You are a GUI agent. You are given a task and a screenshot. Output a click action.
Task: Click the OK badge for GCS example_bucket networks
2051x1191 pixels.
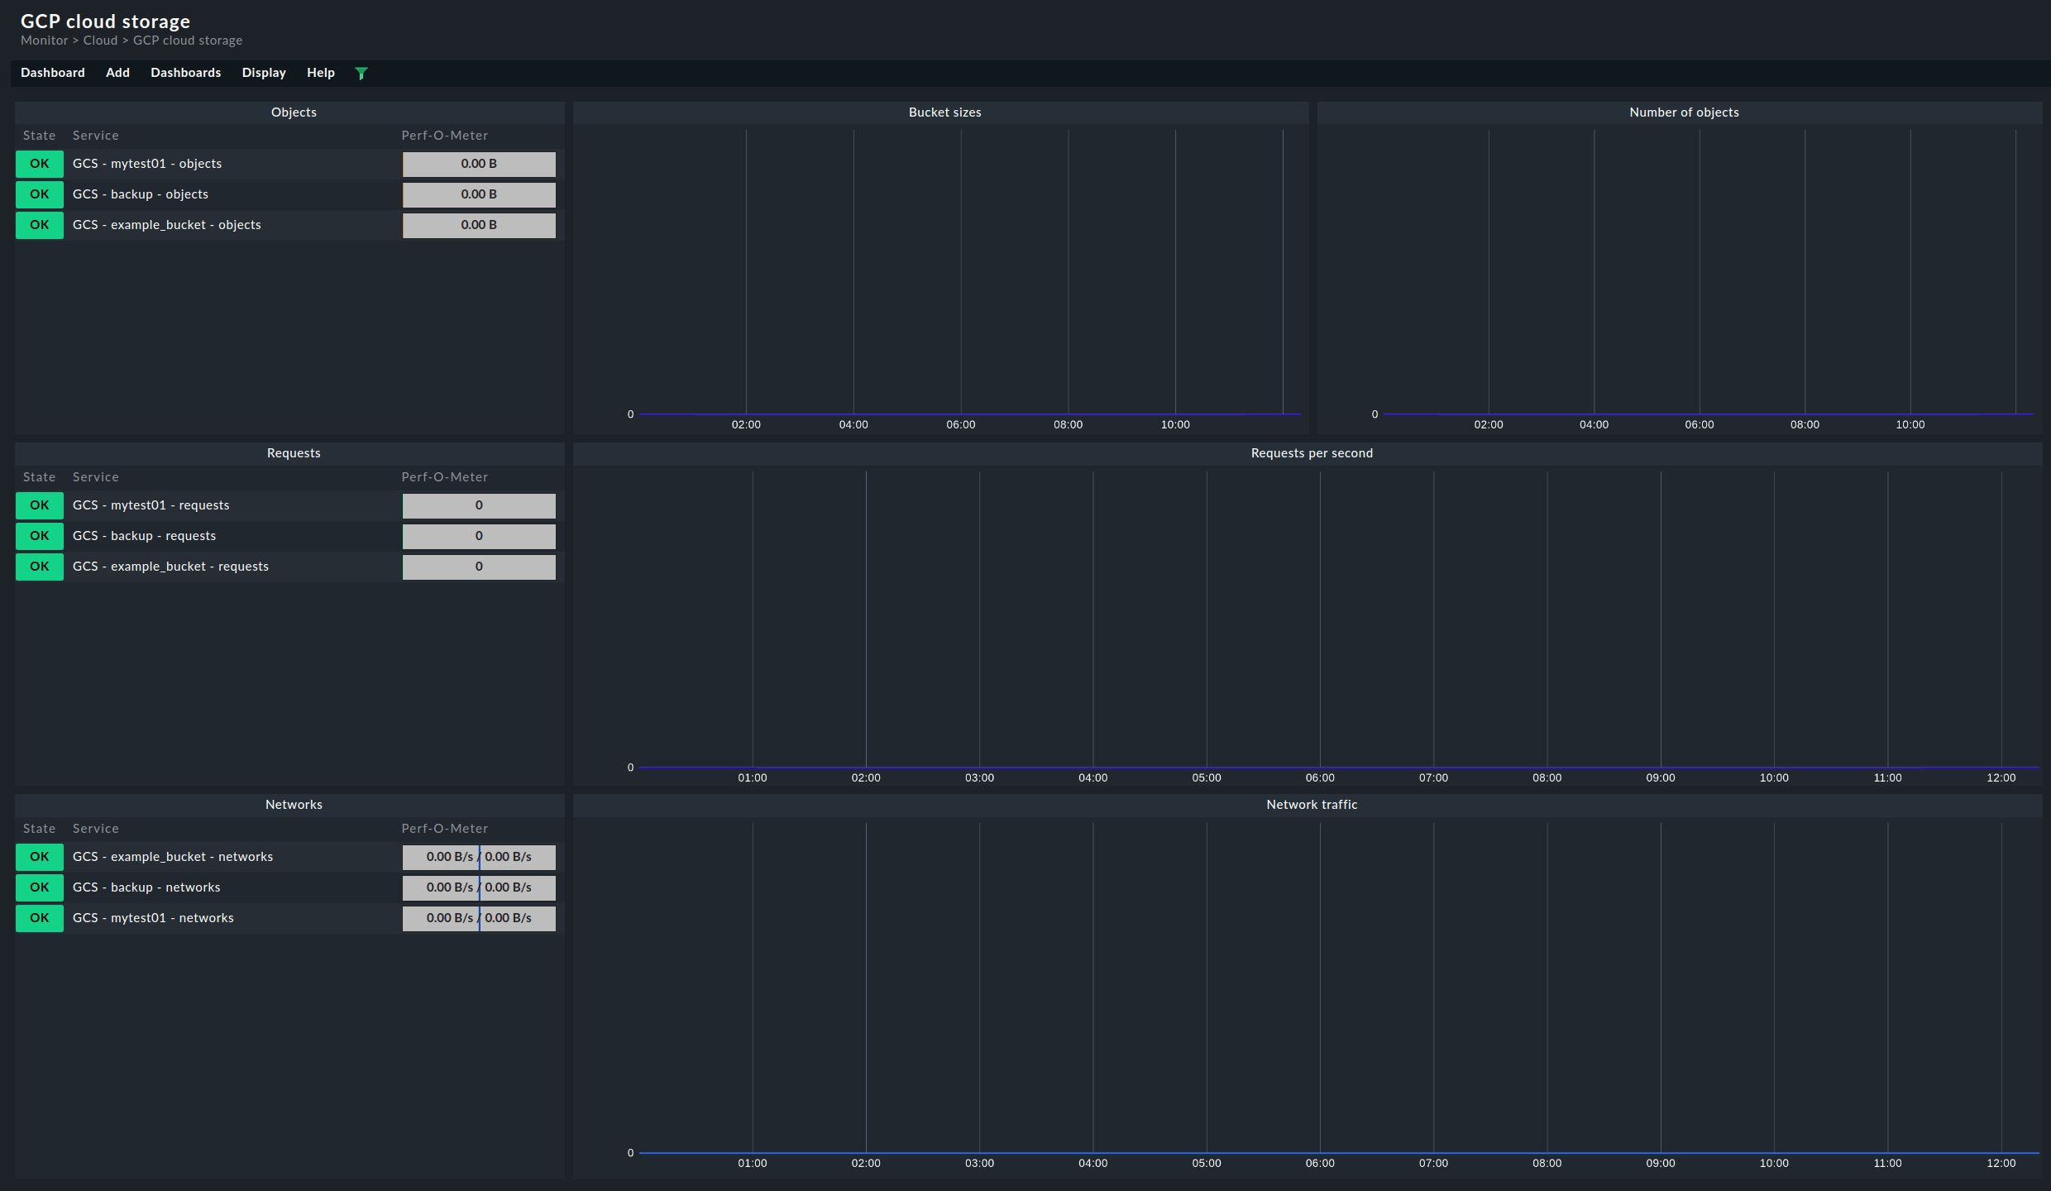pos(39,857)
